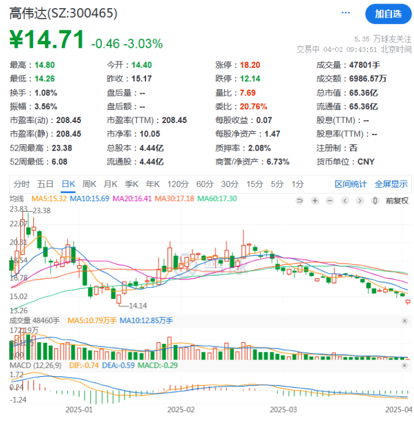Select the 周K chart tab
Viewport: 414px width, 421px height.
coord(89,184)
